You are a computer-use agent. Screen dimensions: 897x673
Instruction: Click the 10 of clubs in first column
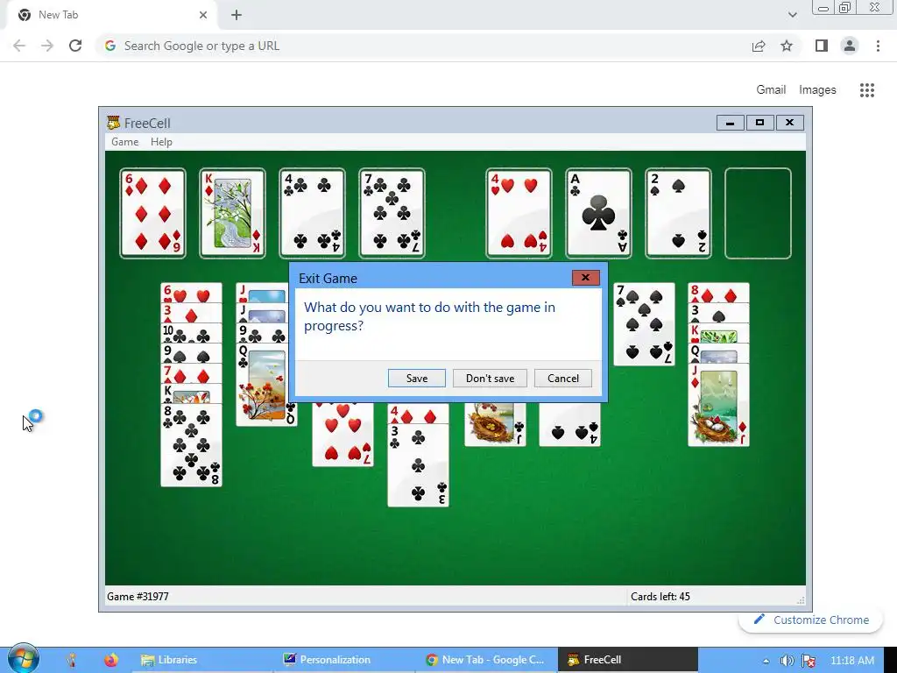pyautogui.click(x=191, y=333)
